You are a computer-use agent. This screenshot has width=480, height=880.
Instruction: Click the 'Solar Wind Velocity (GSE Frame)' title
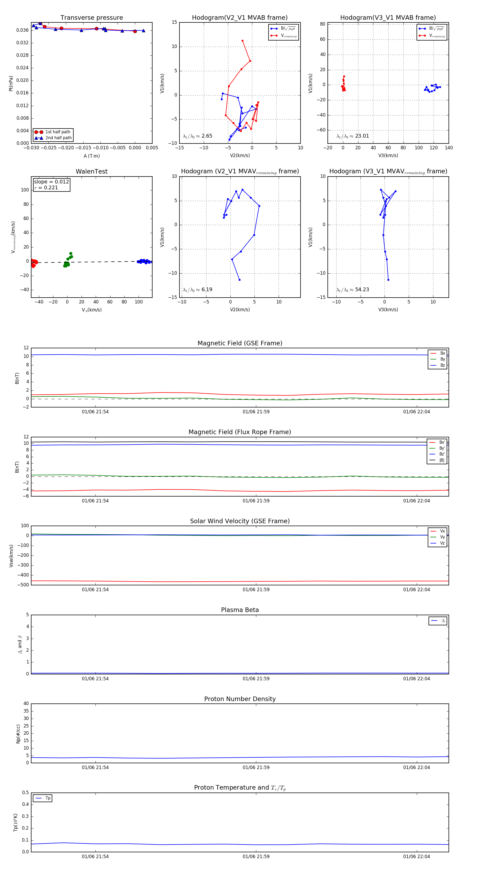tap(240, 521)
